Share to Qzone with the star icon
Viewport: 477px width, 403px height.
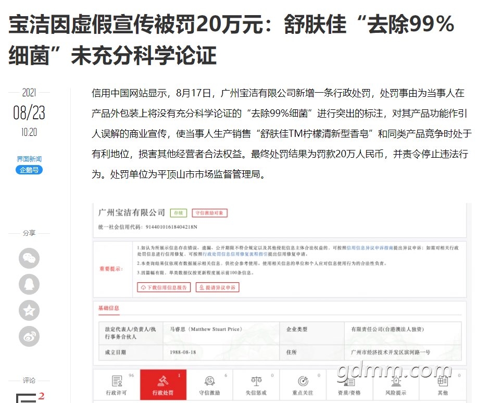click(x=29, y=310)
